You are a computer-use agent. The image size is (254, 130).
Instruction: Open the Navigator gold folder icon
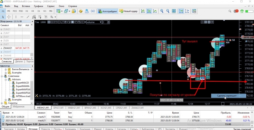coord(81,11)
